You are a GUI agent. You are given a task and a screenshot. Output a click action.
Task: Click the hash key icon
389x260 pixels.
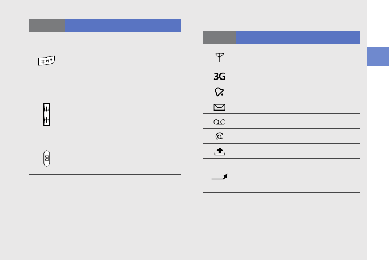(47, 61)
